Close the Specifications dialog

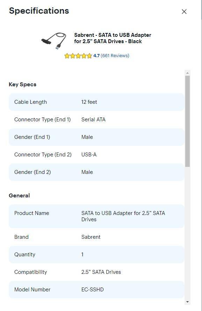click(x=184, y=11)
